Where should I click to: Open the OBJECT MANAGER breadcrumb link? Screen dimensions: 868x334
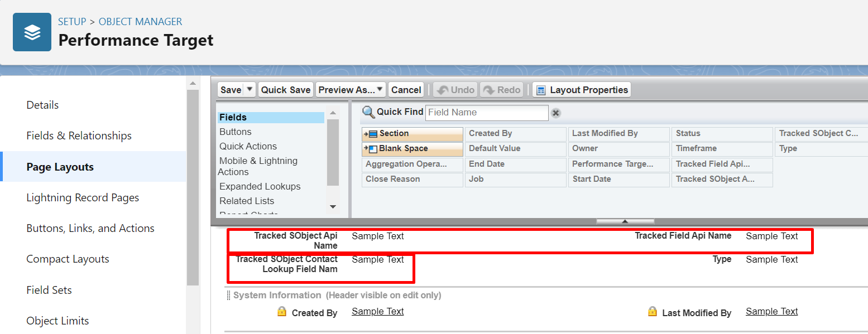tap(140, 22)
